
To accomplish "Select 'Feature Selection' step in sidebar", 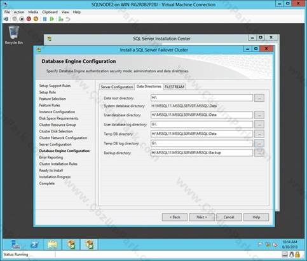I will (53, 99).
